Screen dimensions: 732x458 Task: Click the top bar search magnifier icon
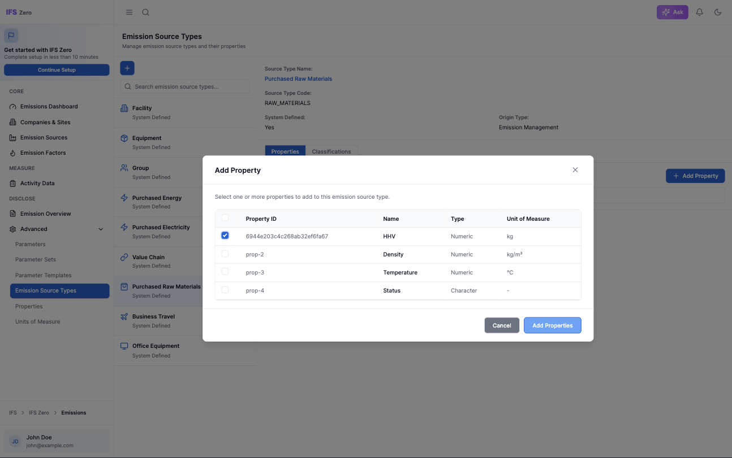pos(145,12)
